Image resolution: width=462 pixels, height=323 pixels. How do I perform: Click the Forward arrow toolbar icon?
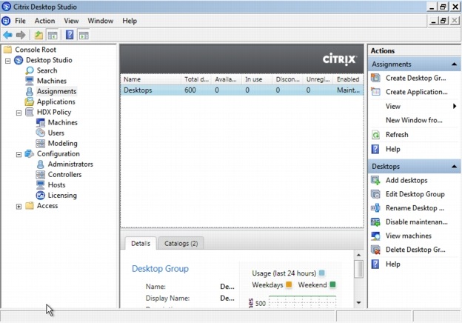(x=21, y=36)
